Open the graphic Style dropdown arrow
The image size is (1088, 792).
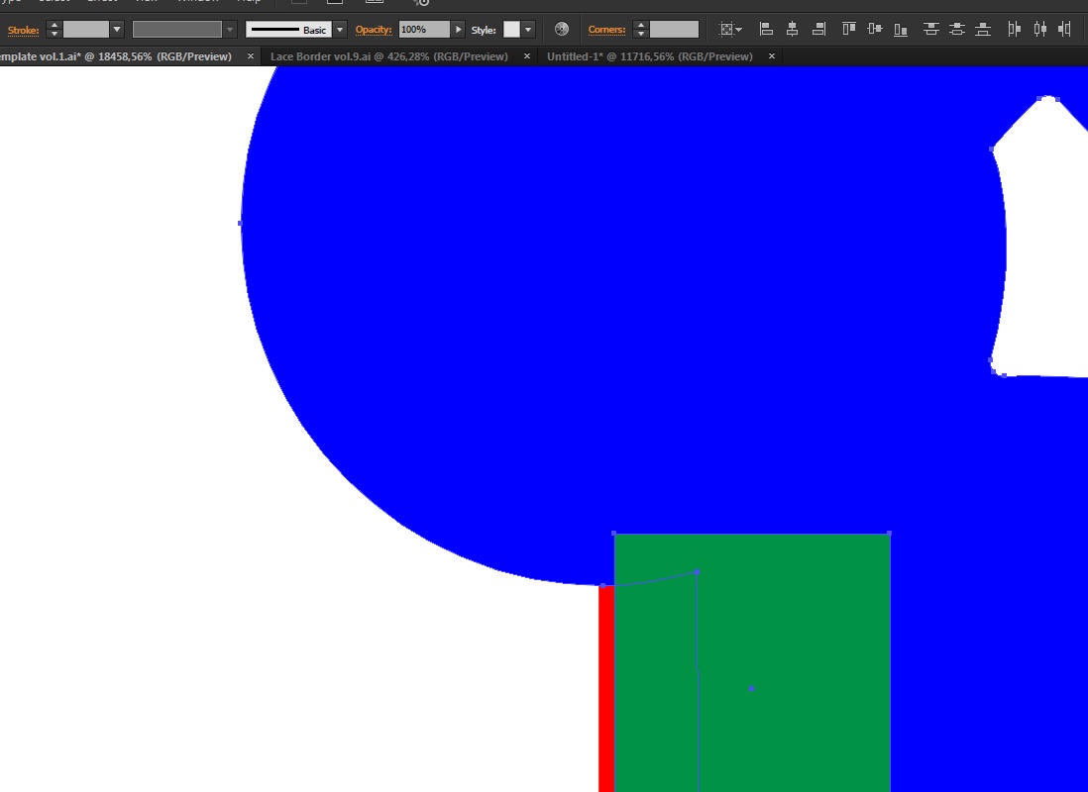click(x=528, y=30)
